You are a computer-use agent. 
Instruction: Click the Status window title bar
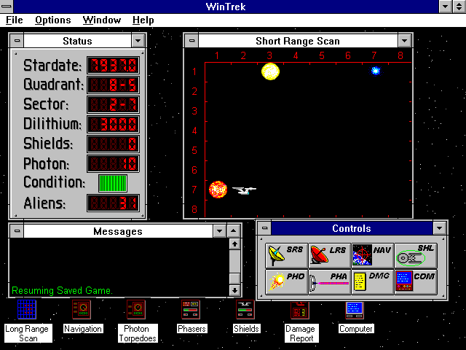[x=78, y=41]
